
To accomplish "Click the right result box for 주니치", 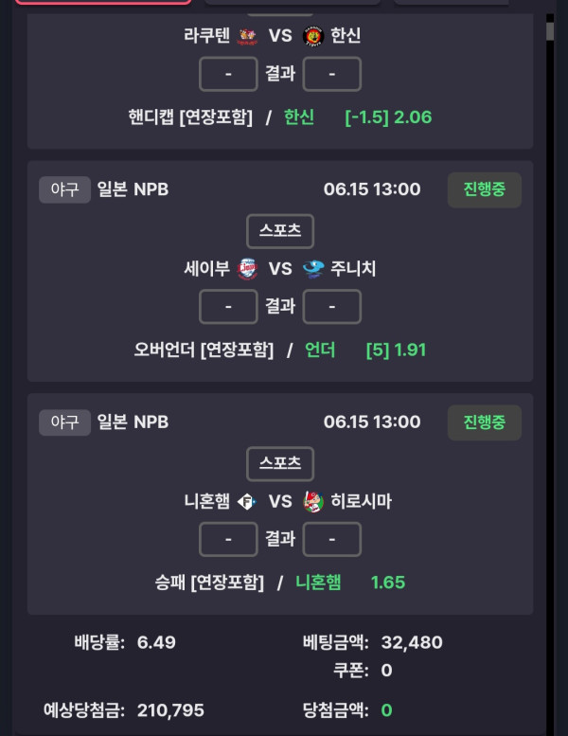I will click(332, 307).
